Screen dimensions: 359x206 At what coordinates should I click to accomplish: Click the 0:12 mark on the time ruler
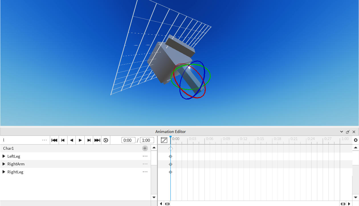243,139
